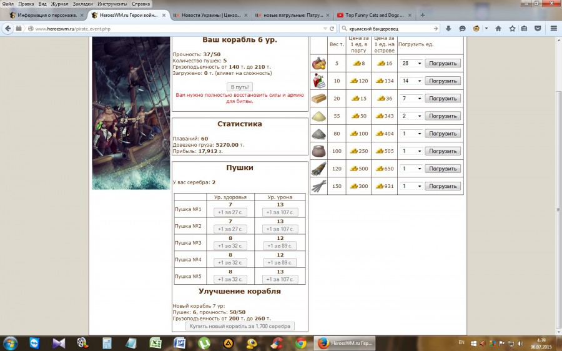Click Погрузить in the 5 t row
Viewport: 562px width, 351px height.
coord(443,64)
